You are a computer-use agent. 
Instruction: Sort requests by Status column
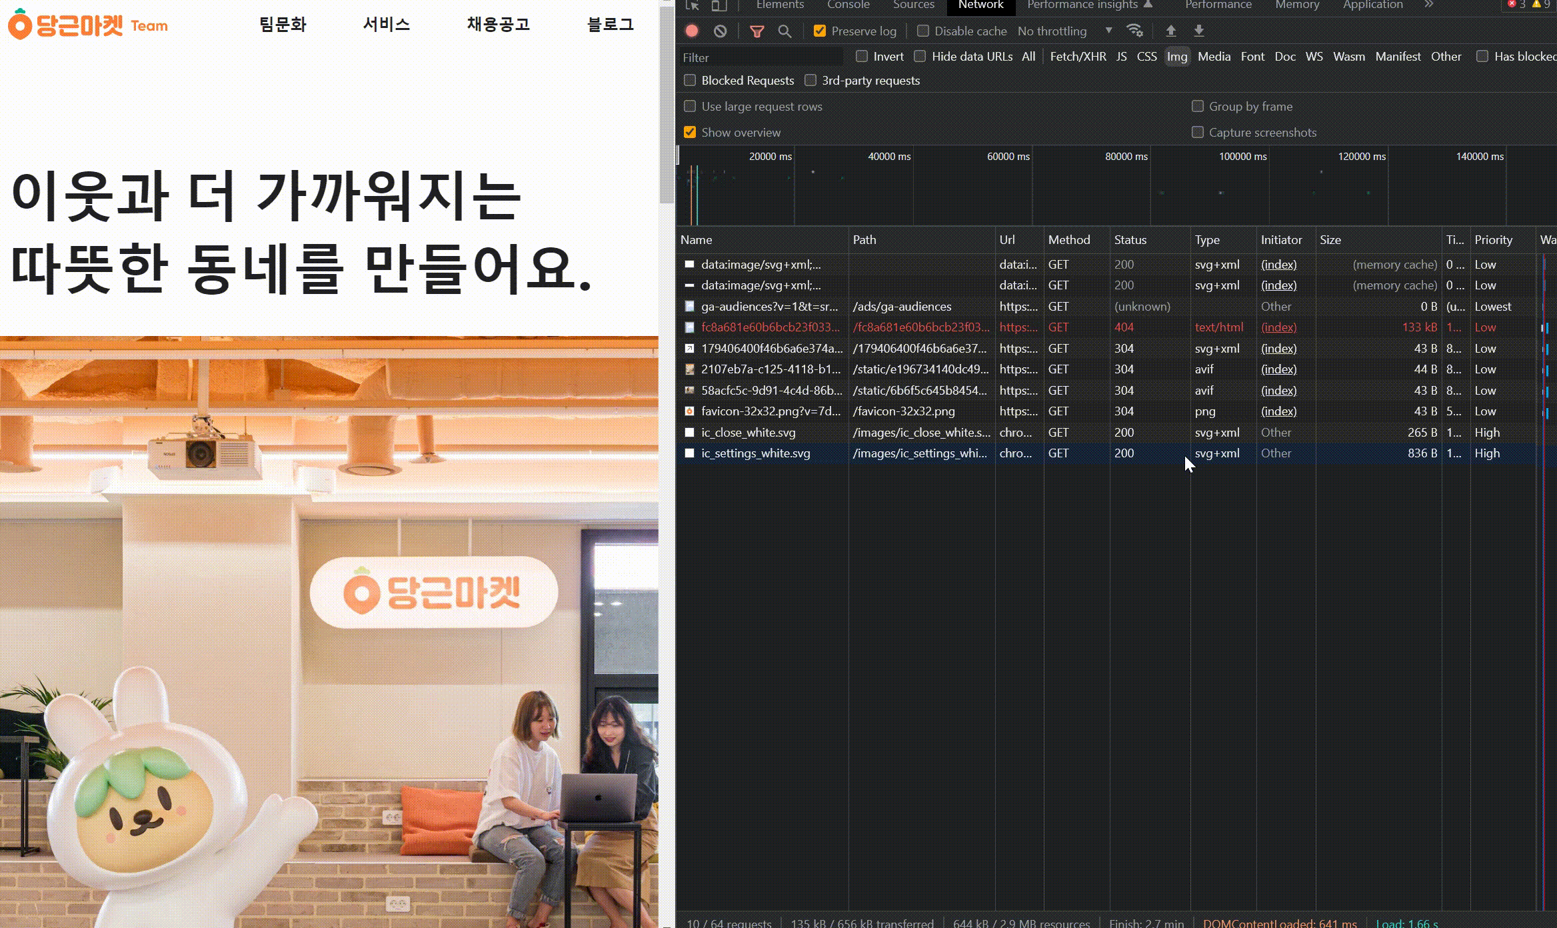click(1130, 240)
